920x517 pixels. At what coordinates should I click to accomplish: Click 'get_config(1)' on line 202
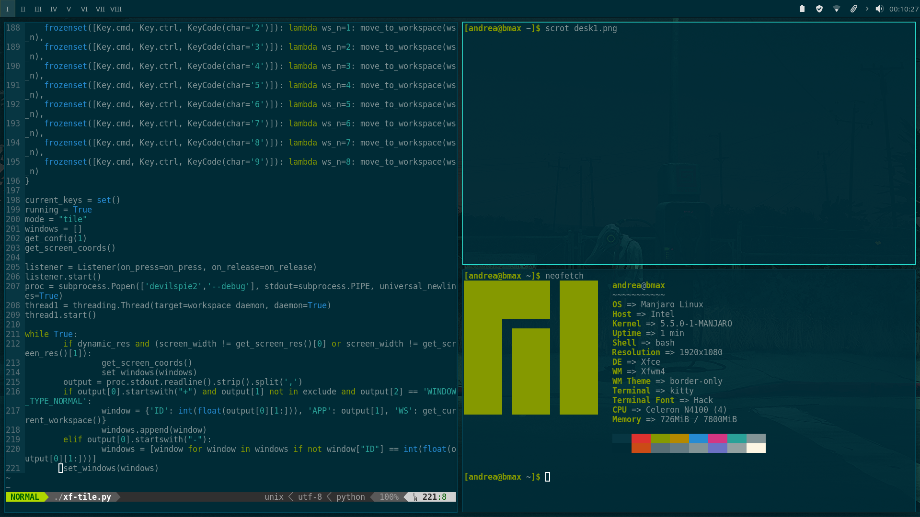56,238
